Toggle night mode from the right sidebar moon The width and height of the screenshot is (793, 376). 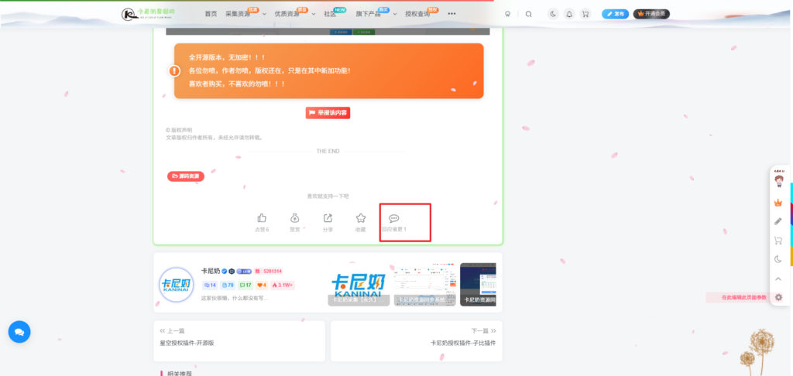tap(778, 259)
